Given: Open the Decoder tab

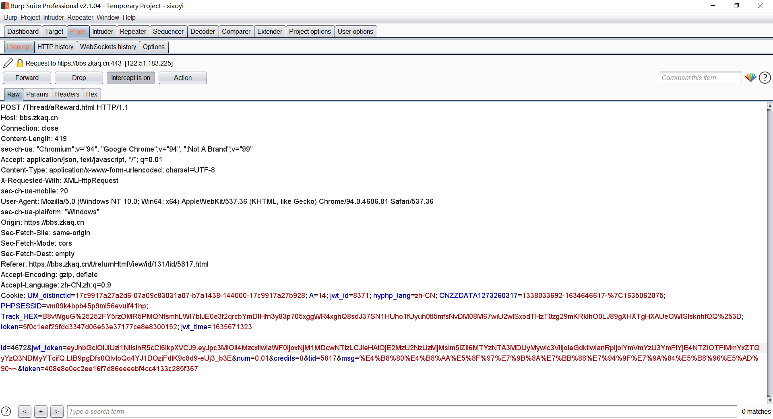Looking at the screenshot, I should (x=203, y=31).
